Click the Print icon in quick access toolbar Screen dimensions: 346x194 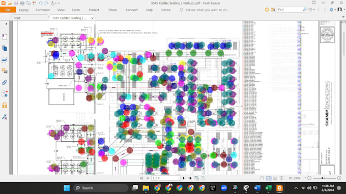click(22, 3)
